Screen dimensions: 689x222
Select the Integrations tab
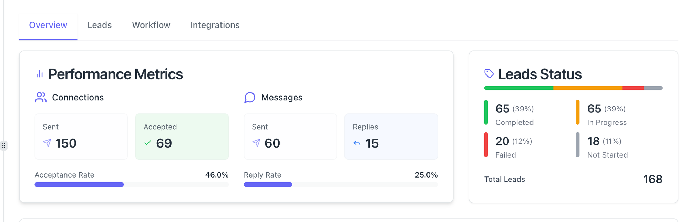point(215,25)
